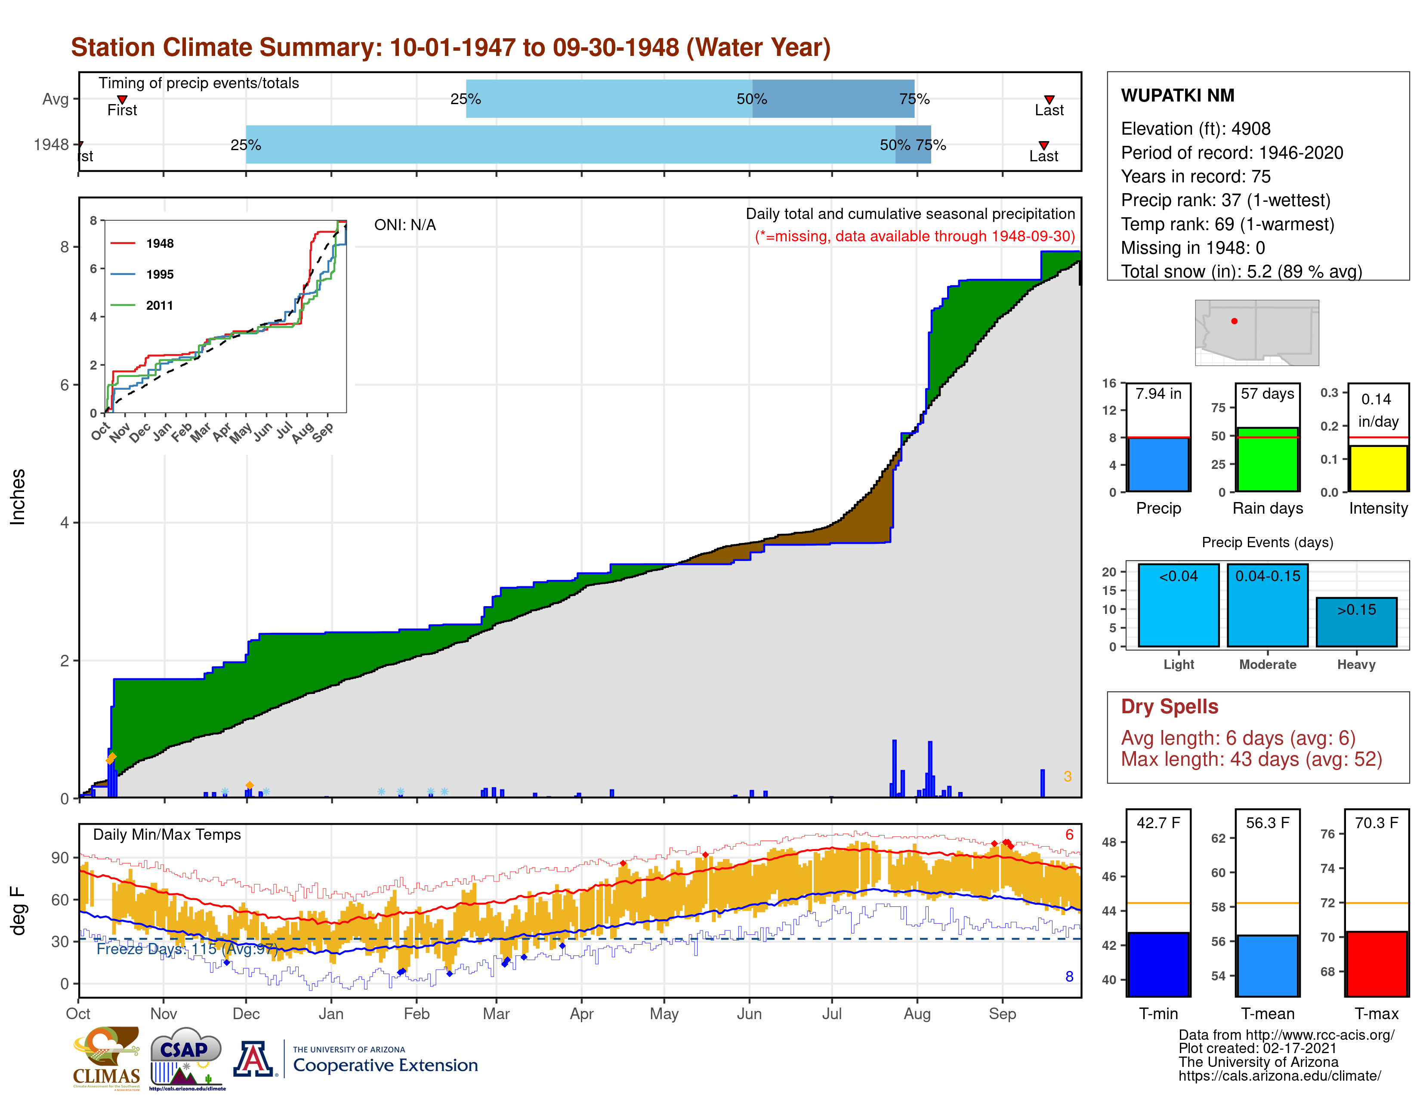Click the dark blue T-min bar
This screenshot has height=1097, width=1420.
click(1158, 964)
